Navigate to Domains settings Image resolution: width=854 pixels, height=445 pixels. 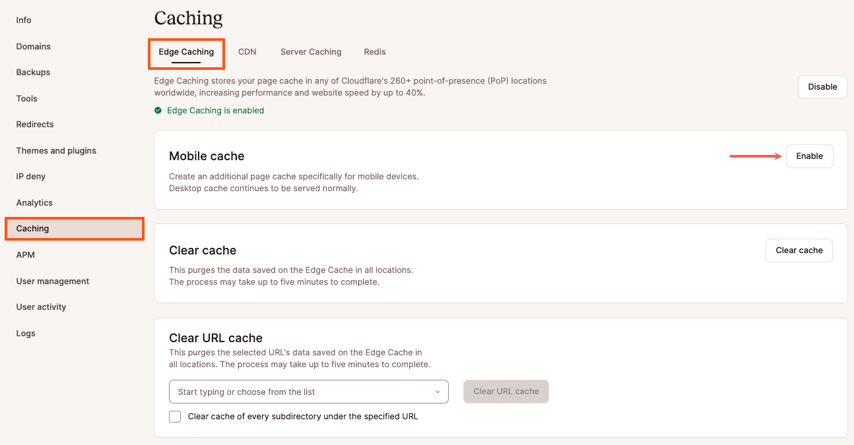click(x=33, y=46)
